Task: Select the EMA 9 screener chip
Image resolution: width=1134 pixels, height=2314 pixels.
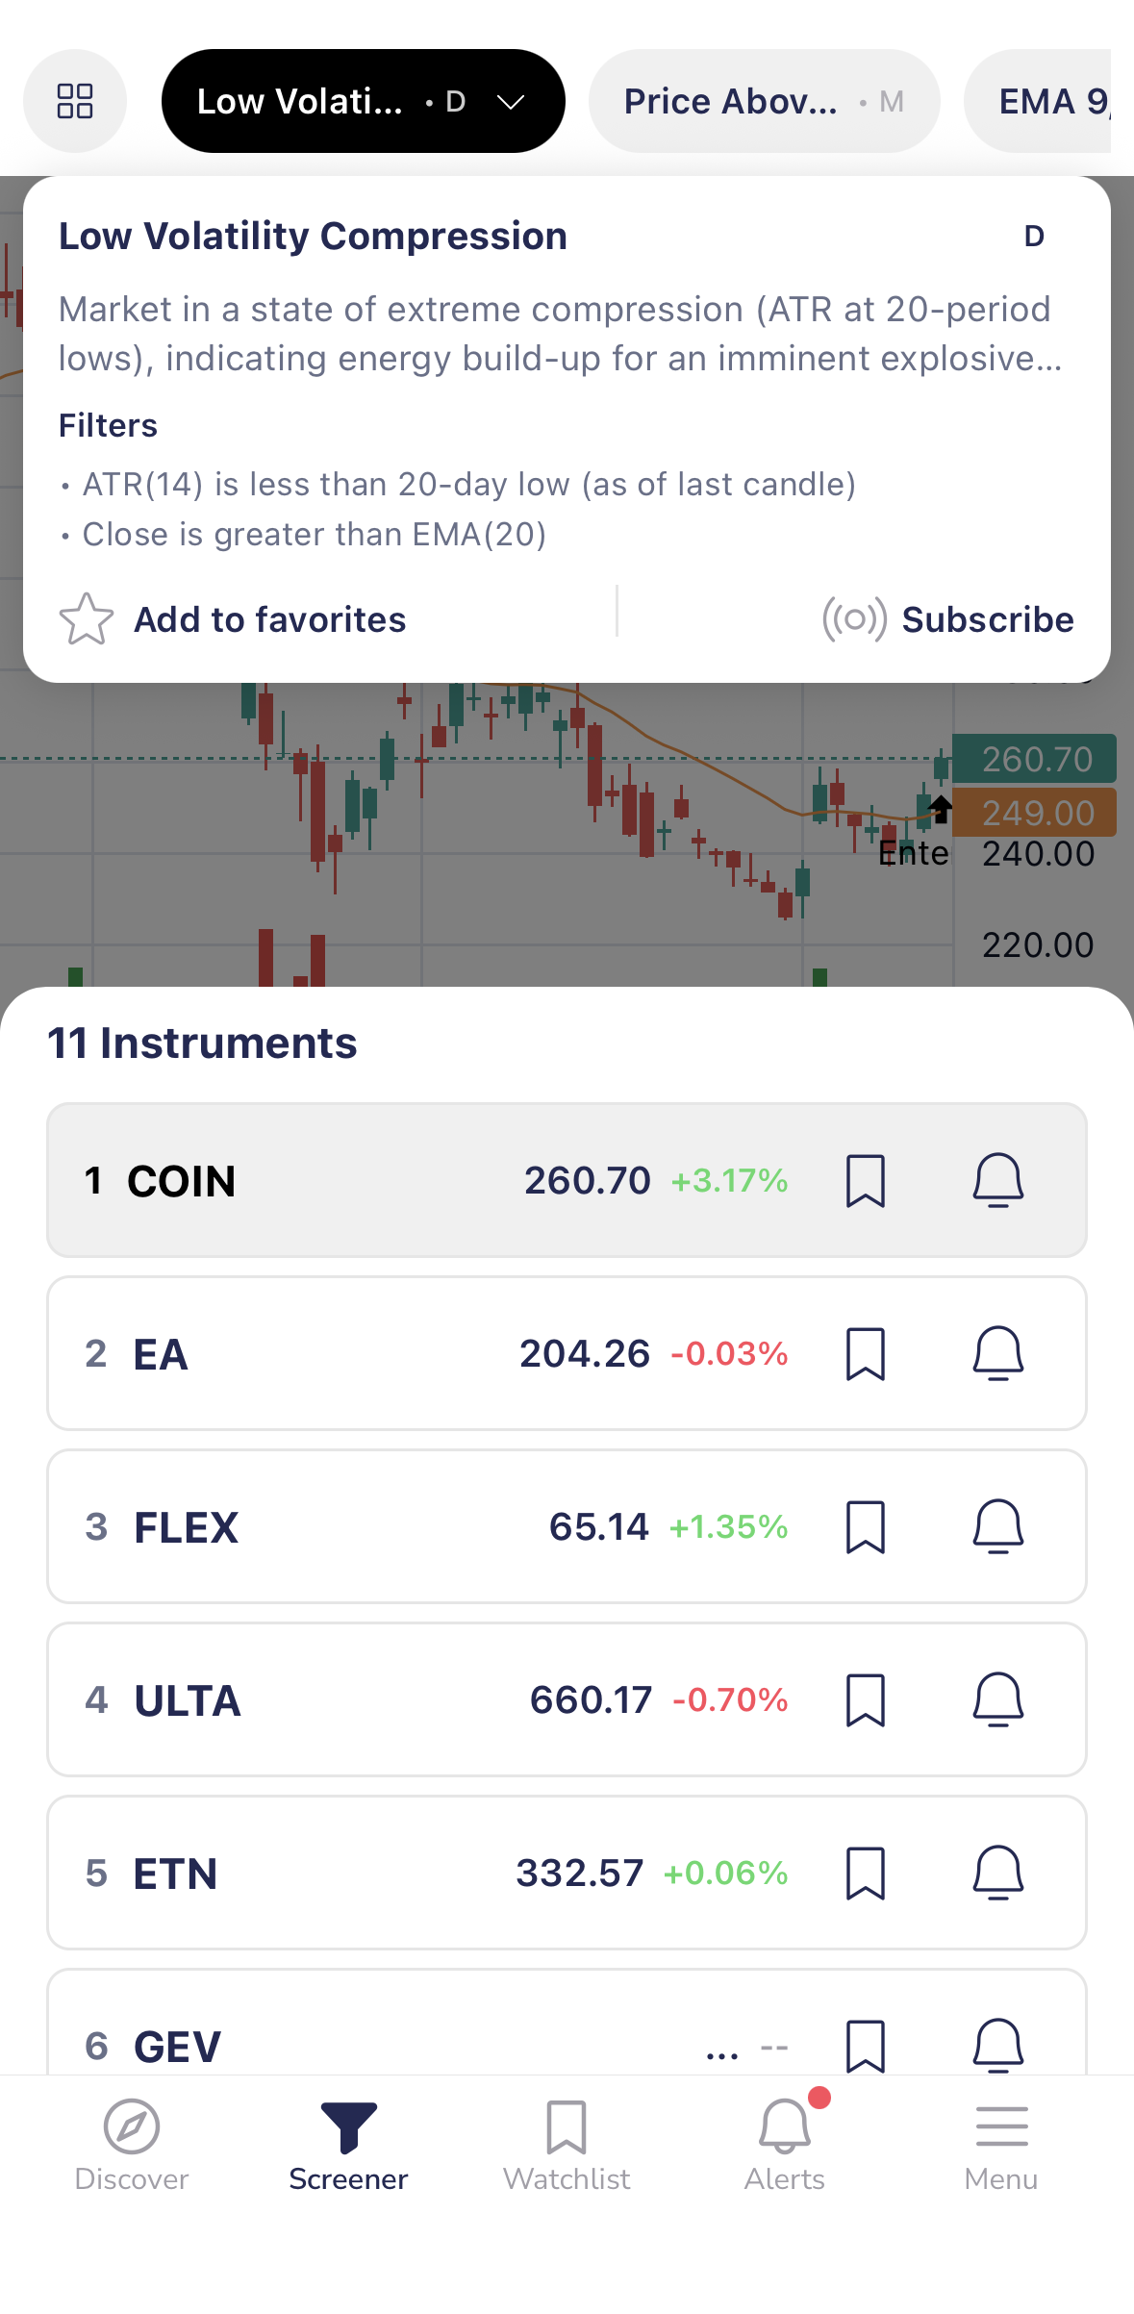Action: coord(1048,101)
